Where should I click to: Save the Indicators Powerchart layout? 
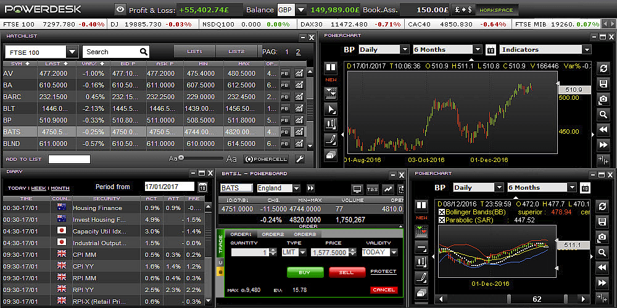point(602,83)
